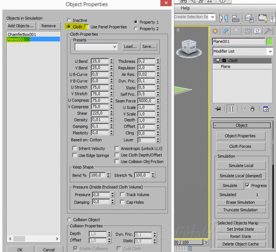Open the cloth Presets dropdown
The width and height of the screenshot is (276, 252).
96,47
